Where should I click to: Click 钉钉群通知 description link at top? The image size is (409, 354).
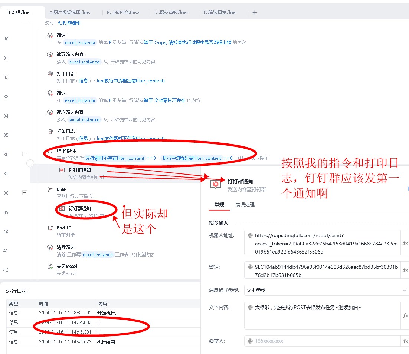(69, 23)
